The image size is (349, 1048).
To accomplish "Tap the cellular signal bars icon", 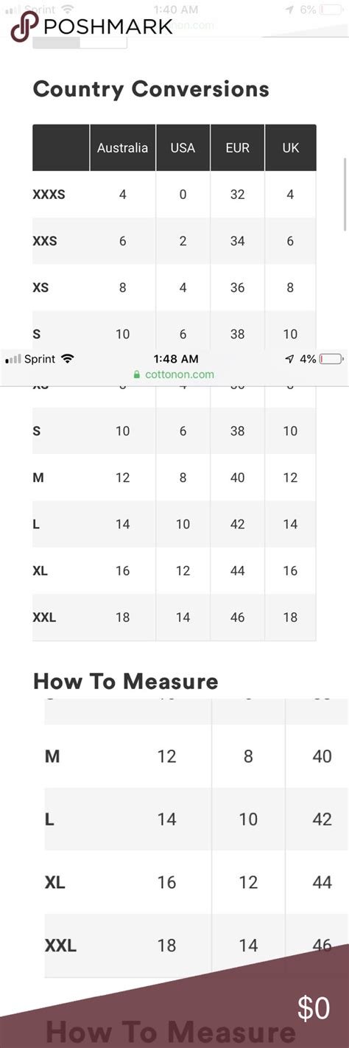I will pyautogui.click(x=13, y=359).
